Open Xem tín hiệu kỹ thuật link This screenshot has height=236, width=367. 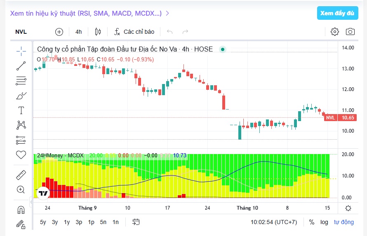tap(89, 13)
